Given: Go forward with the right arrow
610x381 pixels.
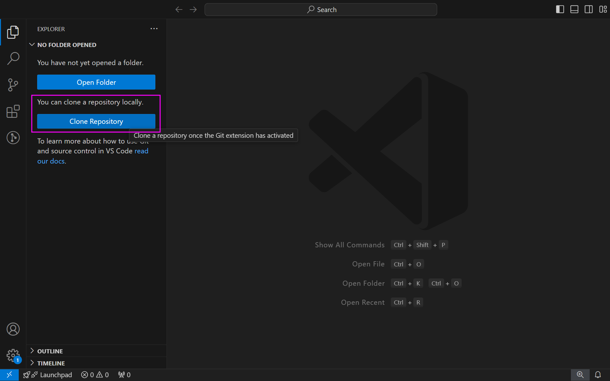Looking at the screenshot, I should [x=193, y=10].
